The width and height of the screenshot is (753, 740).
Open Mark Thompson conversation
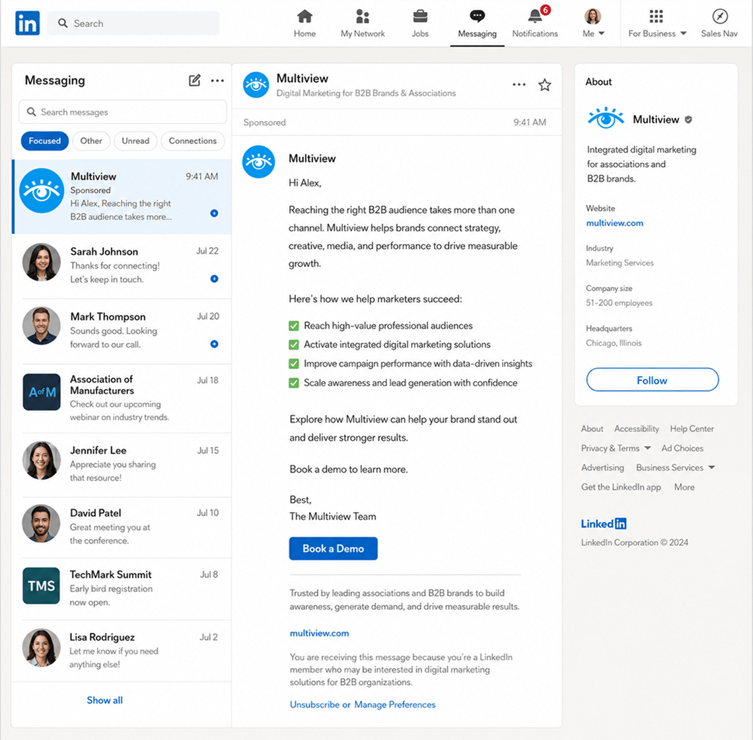(x=122, y=330)
